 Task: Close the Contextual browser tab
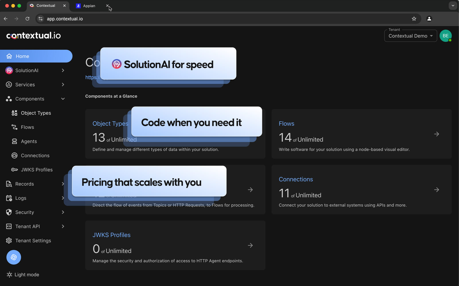pos(65,6)
